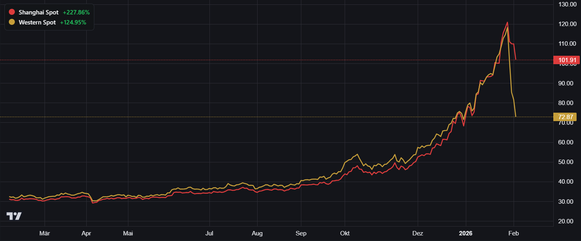Click the TradingView logo icon
Image resolution: width=581 pixels, height=241 pixels.
pyautogui.click(x=14, y=216)
